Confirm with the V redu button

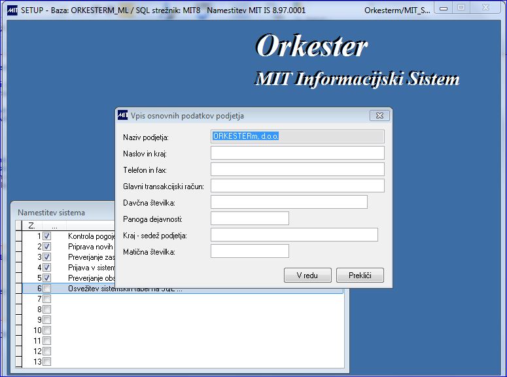(x=307, y=275)
